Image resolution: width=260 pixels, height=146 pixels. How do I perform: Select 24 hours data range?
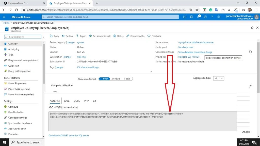[116, 79]
